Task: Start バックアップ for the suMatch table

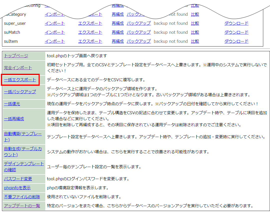Action: point(139,32)
